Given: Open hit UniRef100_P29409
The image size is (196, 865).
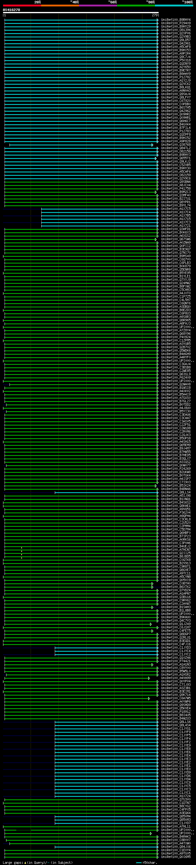Looking at the screenshot, I should pos(176,23).
